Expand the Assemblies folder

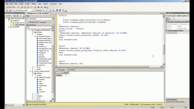point(9,27)
